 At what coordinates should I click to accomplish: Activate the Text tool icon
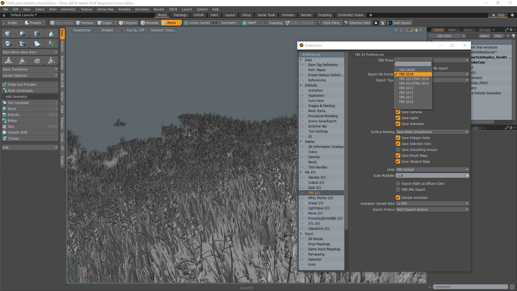click(51, 44)
